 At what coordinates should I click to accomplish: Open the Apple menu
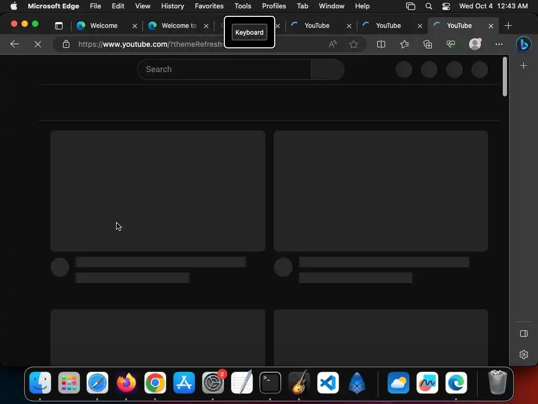14,6
